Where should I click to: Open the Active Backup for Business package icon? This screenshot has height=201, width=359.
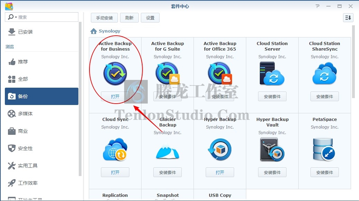(x=115, y=73)
